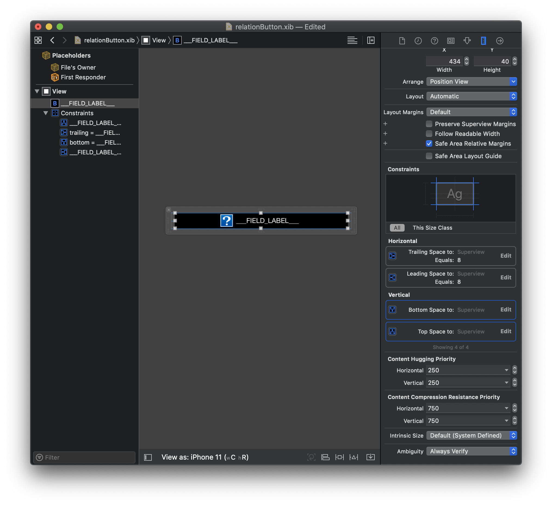Show the History inspector
Image resolution: width=552 pixels, height=505 pixels.
pyautogui.click(x=418, y=41)
